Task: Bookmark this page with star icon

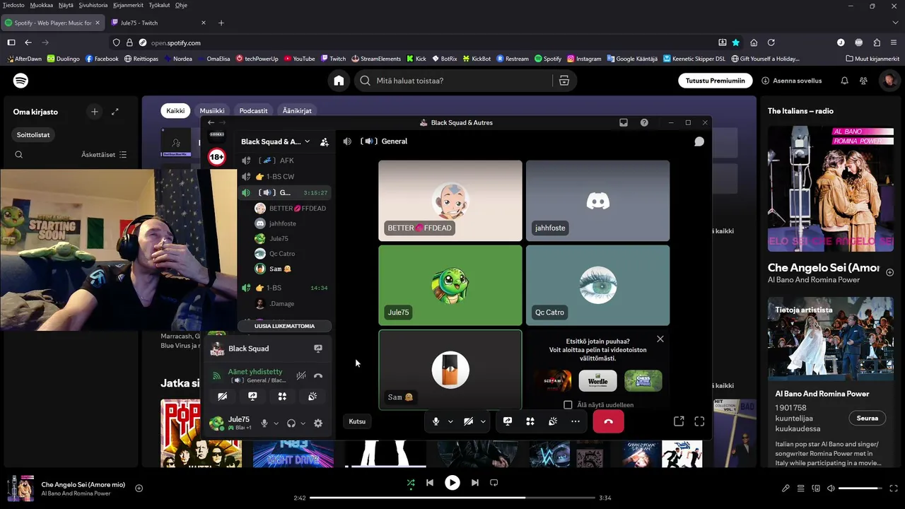Action: pos(735,42)
